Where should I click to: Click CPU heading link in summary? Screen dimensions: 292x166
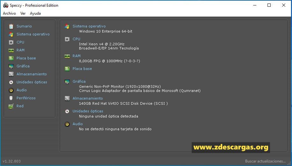(x=76, y=39)
